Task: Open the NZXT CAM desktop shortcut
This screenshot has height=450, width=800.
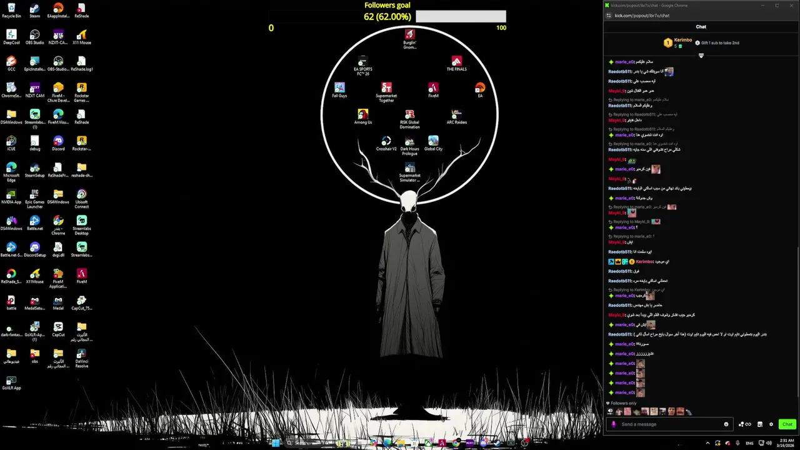Action: tap(34, 90)
